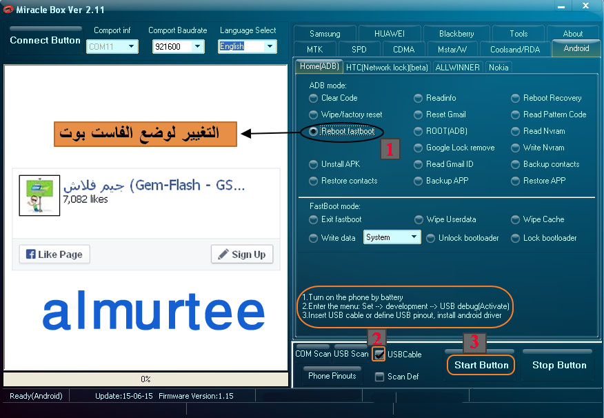Open the Home(ADB) sub-tab
This screenshot has width=604, height=418.
(319, 66)
